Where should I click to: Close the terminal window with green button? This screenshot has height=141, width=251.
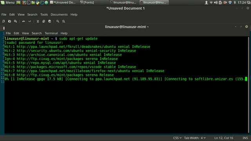pos(247,27)
